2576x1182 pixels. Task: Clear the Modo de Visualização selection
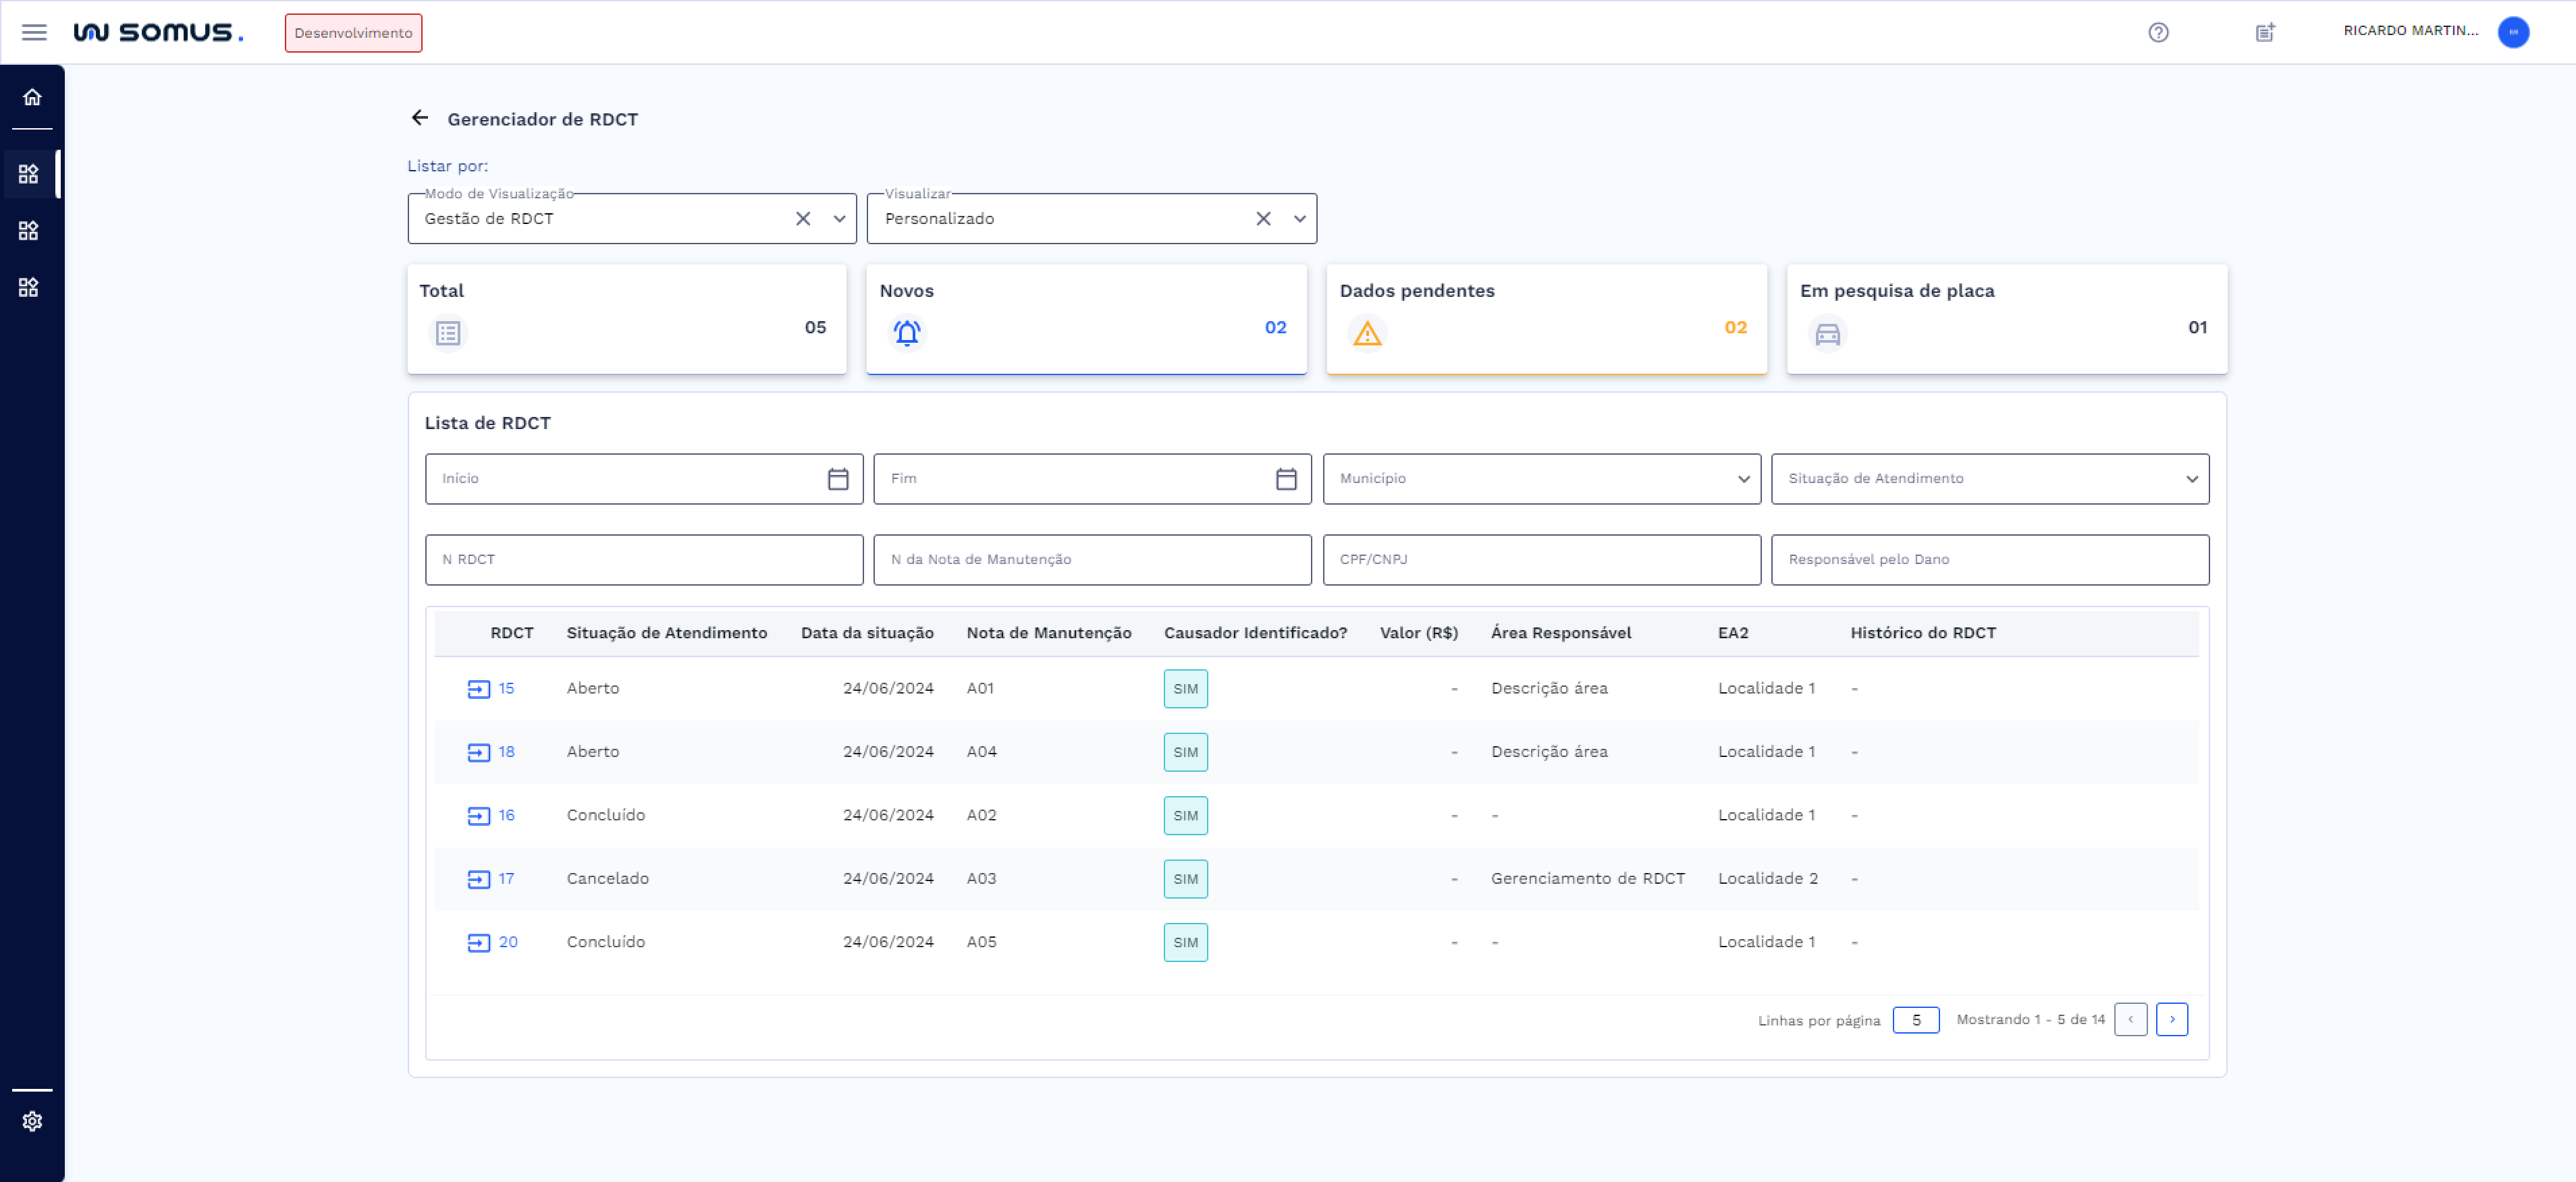pyautogui.click(x=802, y=219)
